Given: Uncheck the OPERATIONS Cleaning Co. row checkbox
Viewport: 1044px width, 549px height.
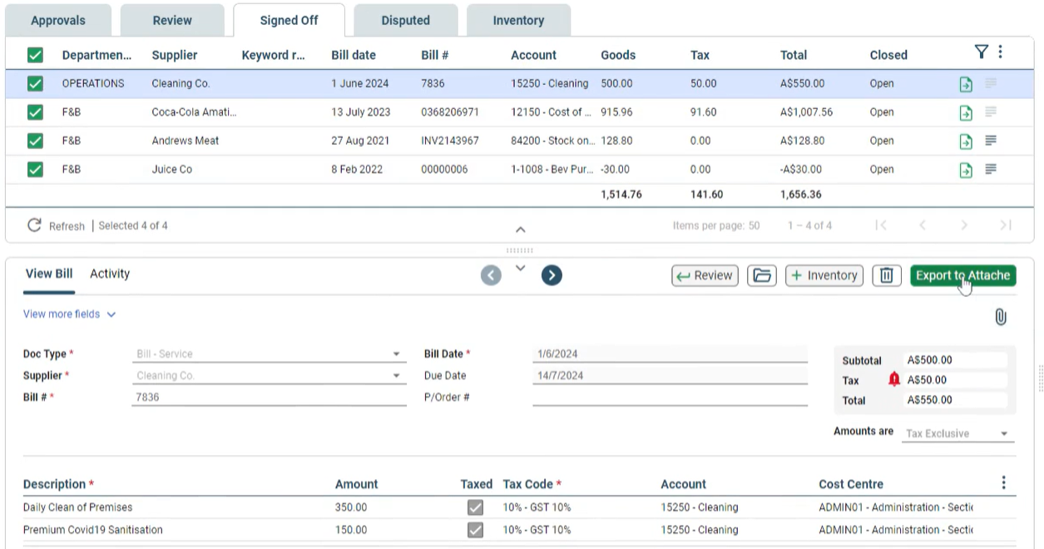Looking at the screenshot, I should click(35, 83).
